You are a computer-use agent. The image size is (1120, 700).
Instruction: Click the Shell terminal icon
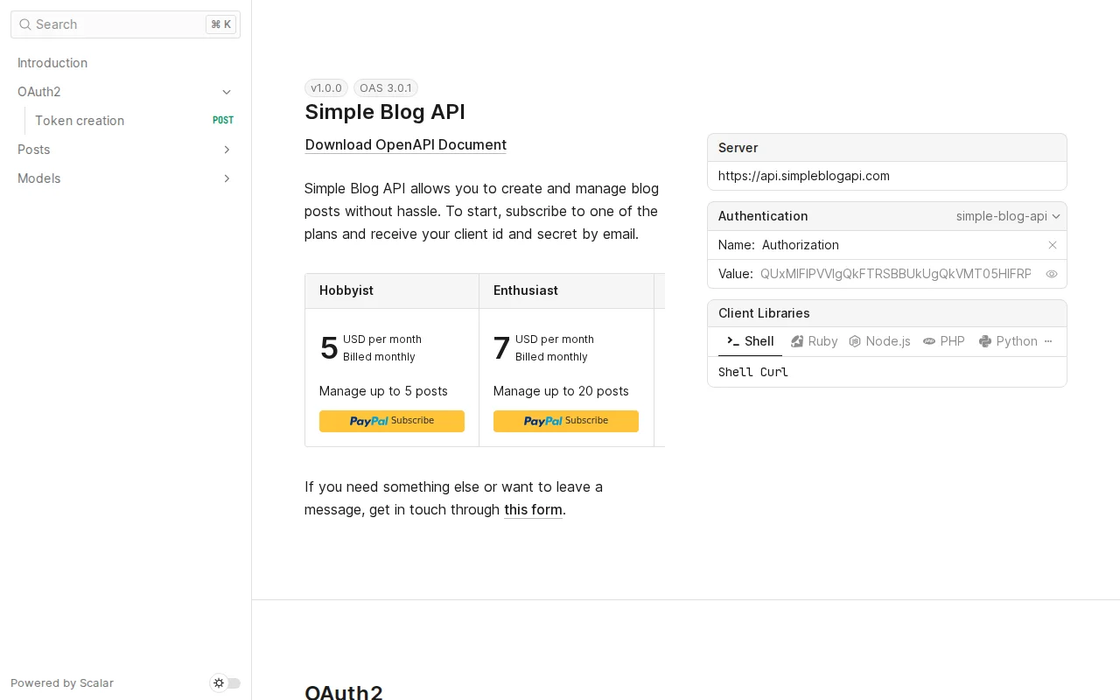click(733, 341)
